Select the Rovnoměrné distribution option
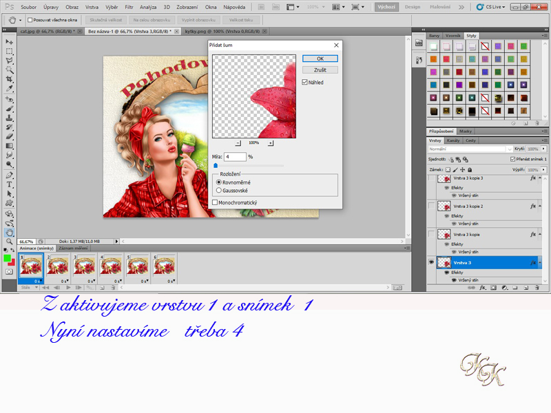This screenshot has height=413, width=551. [219, 182]
